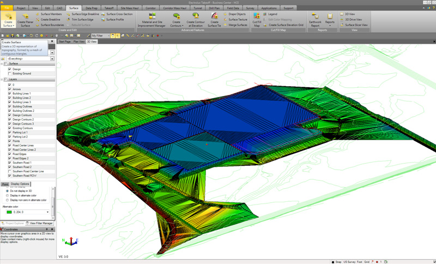Toggle the Southern Road Center Line checkbox
436x264 pixels.
(x=9, y=171)
